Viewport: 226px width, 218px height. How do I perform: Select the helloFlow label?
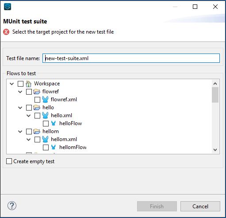70,123
